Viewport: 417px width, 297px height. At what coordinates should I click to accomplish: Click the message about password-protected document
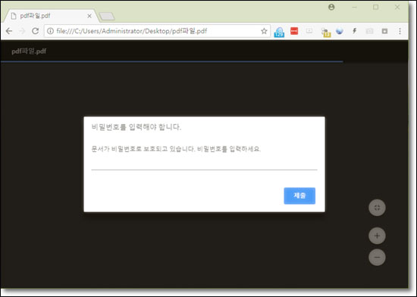coord(176,149)
